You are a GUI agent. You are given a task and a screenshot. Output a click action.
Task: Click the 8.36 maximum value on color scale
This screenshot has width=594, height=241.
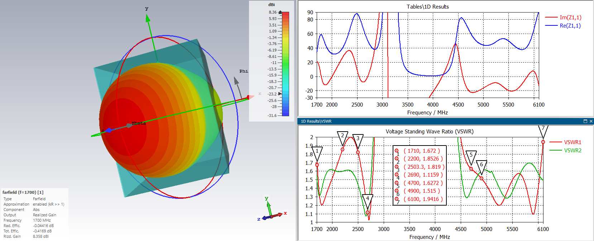(273, 12)
